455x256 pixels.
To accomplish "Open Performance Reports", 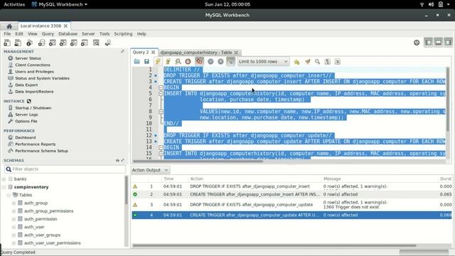I will pyautogui.click(x=35, y=144).
